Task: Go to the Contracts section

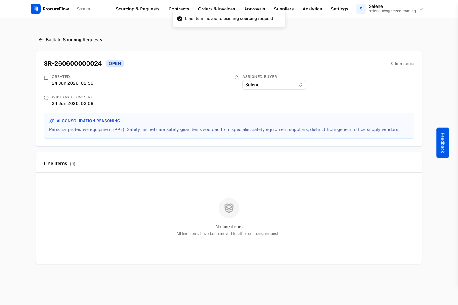Action: pos(179,9)
